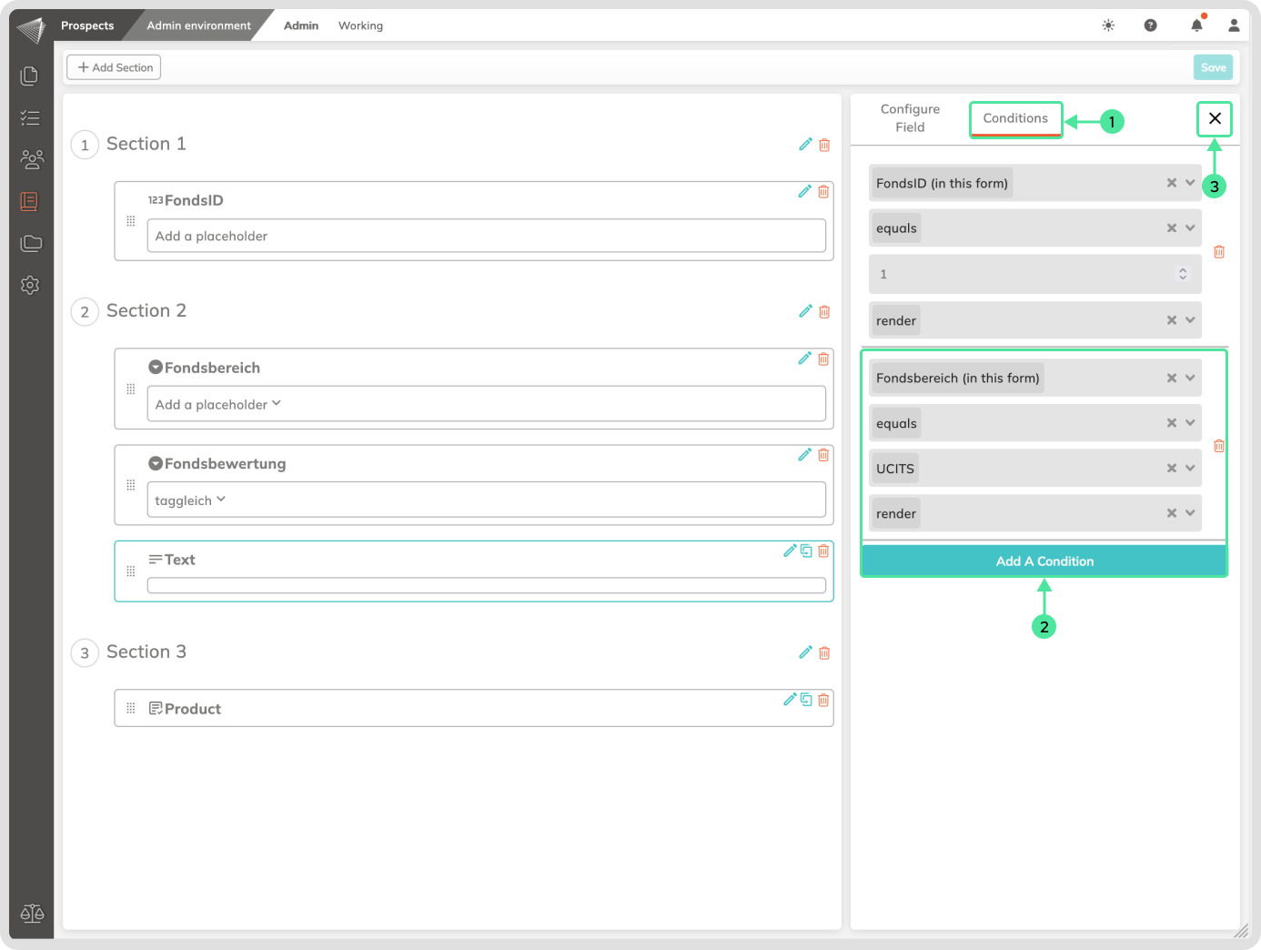This screenshot has width=1261, height=950.
Task: Duplicate the Product field
Action: coord(806,700)
